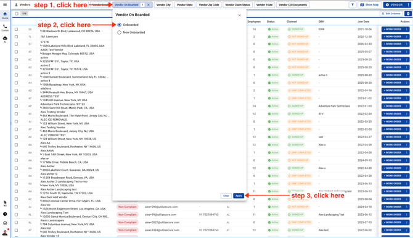This screenshot has height=238, width=413.
Task: Open the filter funnel icon
Action: tap(353, 5)
